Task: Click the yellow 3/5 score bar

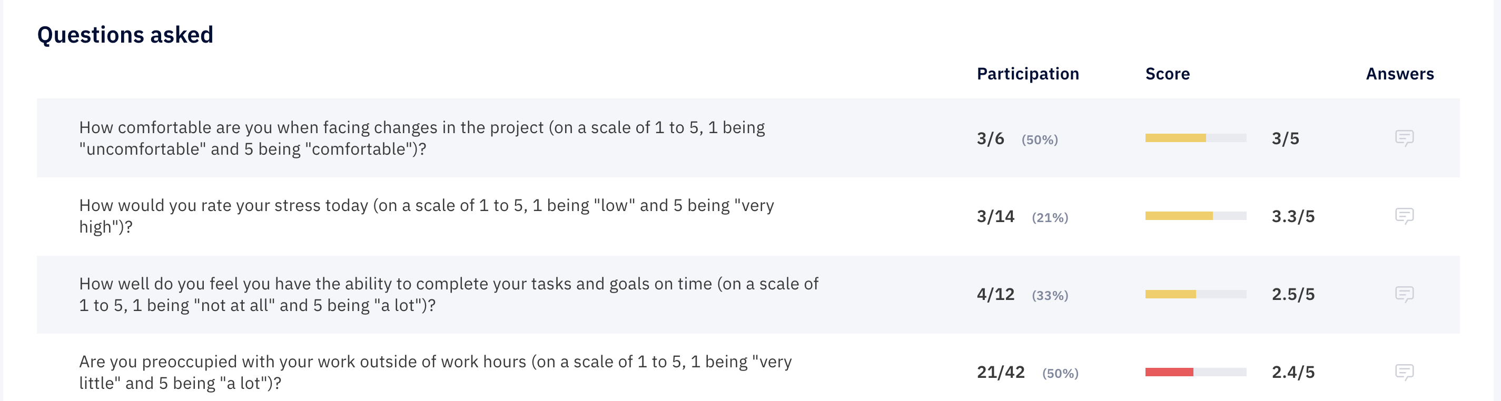Action: pyautogui.click(x=1196, y=138)
